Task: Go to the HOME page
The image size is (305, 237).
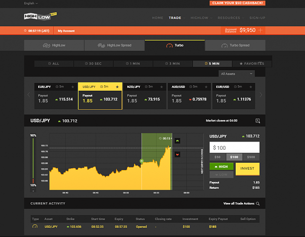Action: tap(158, 18)
